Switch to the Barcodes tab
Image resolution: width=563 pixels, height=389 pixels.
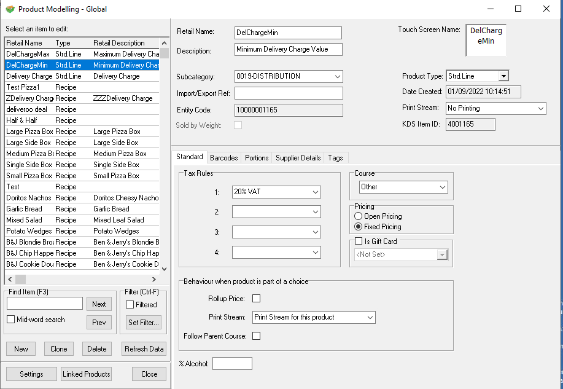(x=224, y=158)
